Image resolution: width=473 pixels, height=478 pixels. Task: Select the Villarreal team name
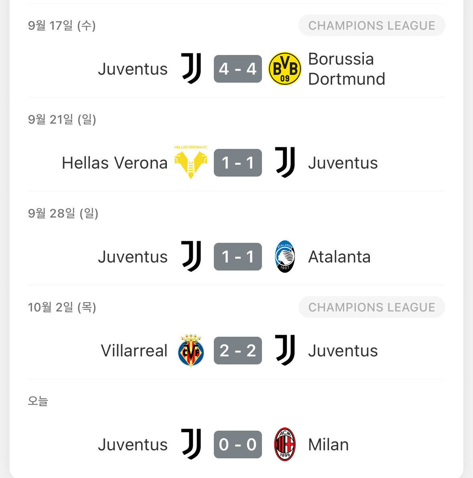[134, 351]
